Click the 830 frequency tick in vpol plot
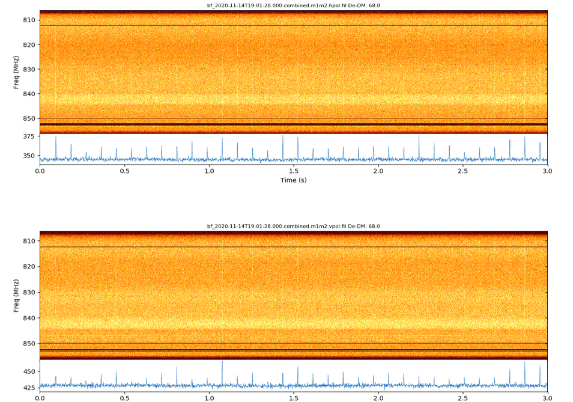Screen dimensions: 573x402 point(29,293)
